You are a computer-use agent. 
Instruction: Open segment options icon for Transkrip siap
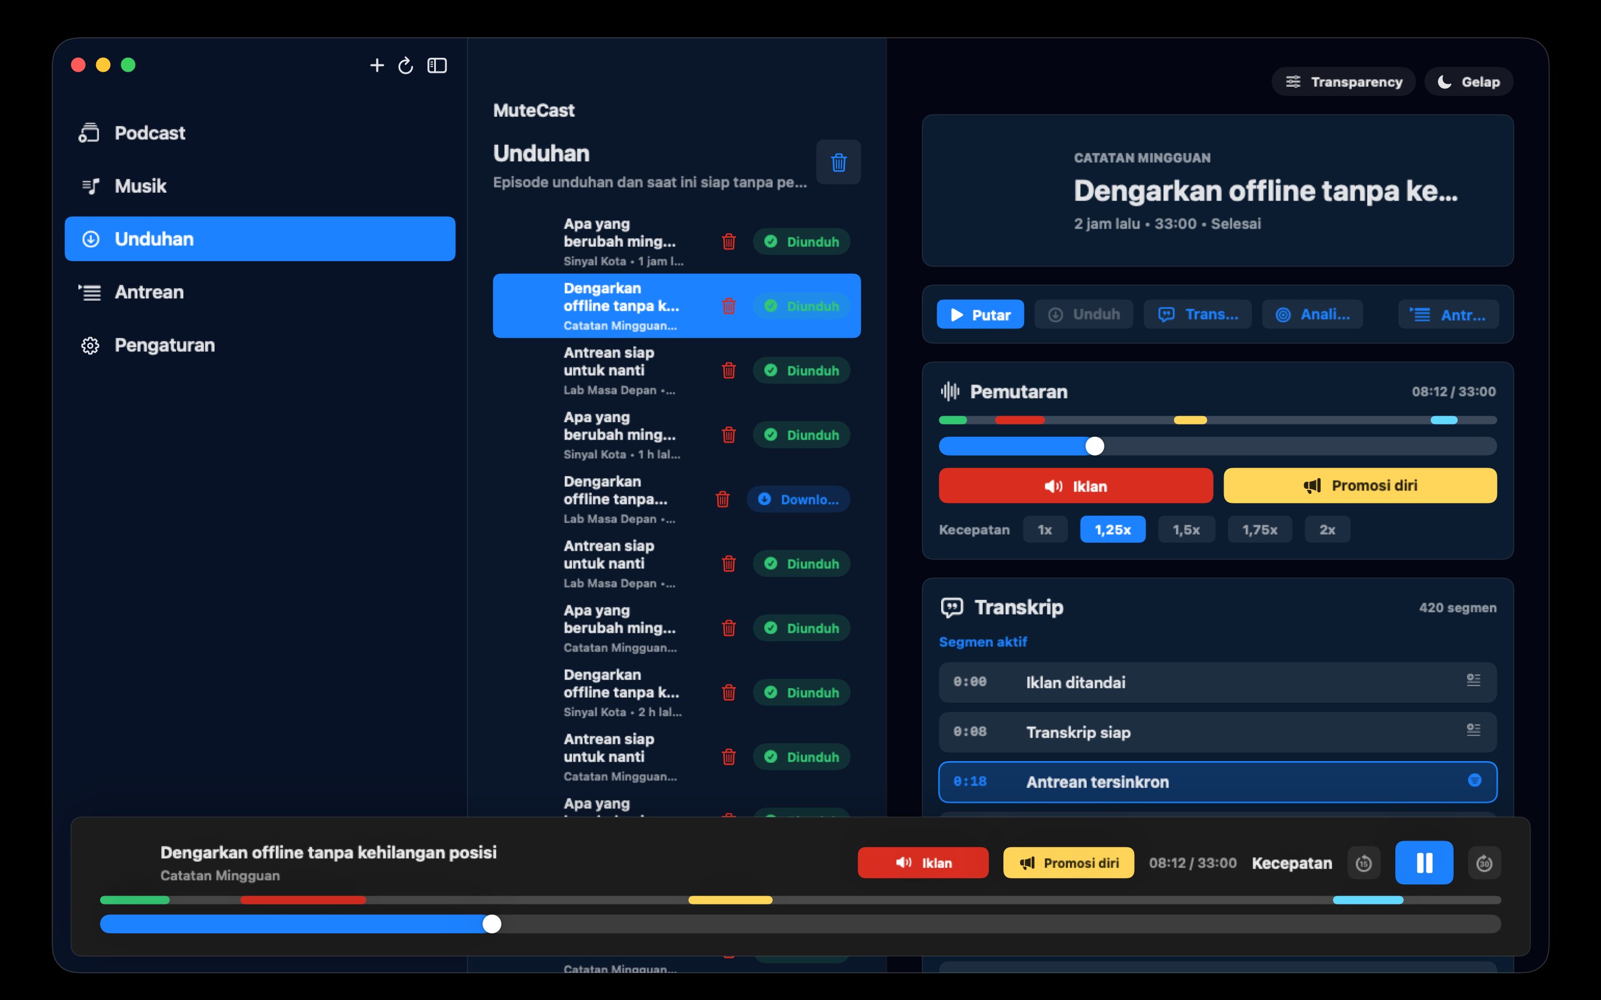pos(1473,729)
